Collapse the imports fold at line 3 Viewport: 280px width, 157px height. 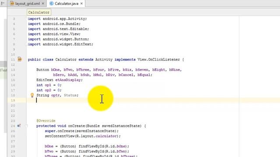[x=26, y=19]
